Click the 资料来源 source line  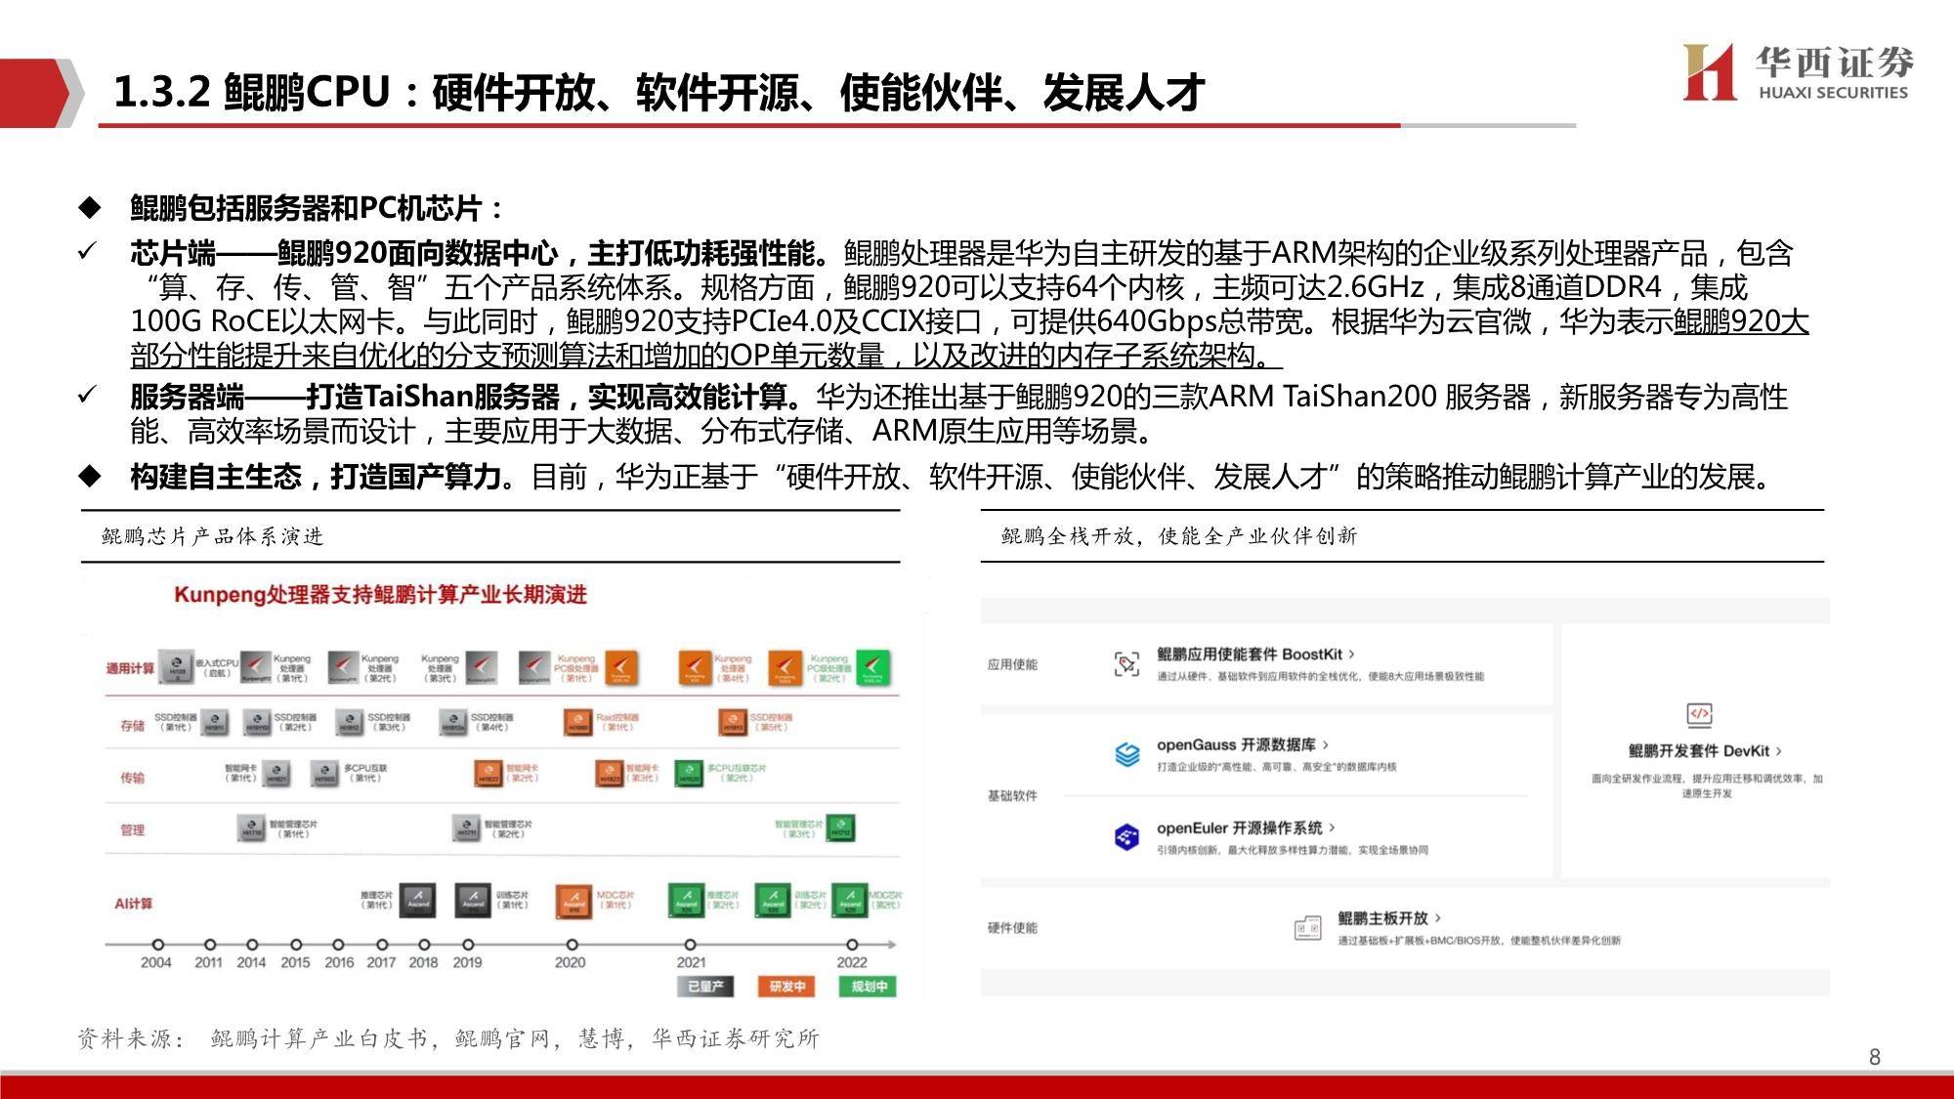[x=448, y=1038]
